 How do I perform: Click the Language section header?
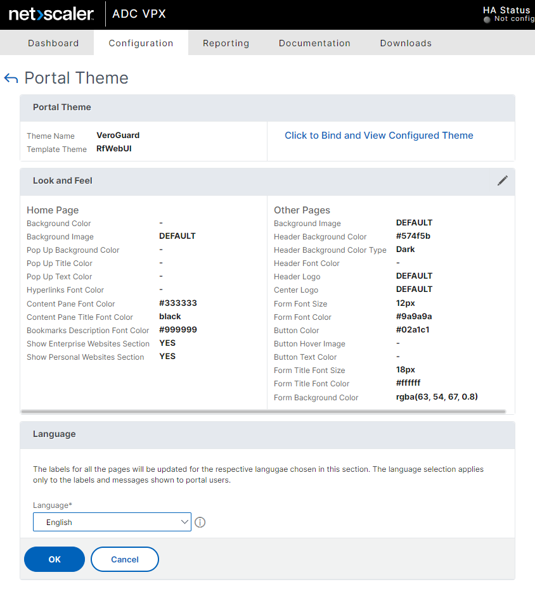[54, 434]
